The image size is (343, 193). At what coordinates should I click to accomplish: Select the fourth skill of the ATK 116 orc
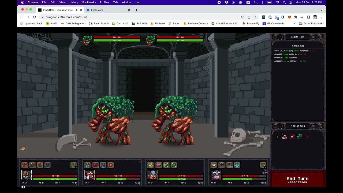48,165
